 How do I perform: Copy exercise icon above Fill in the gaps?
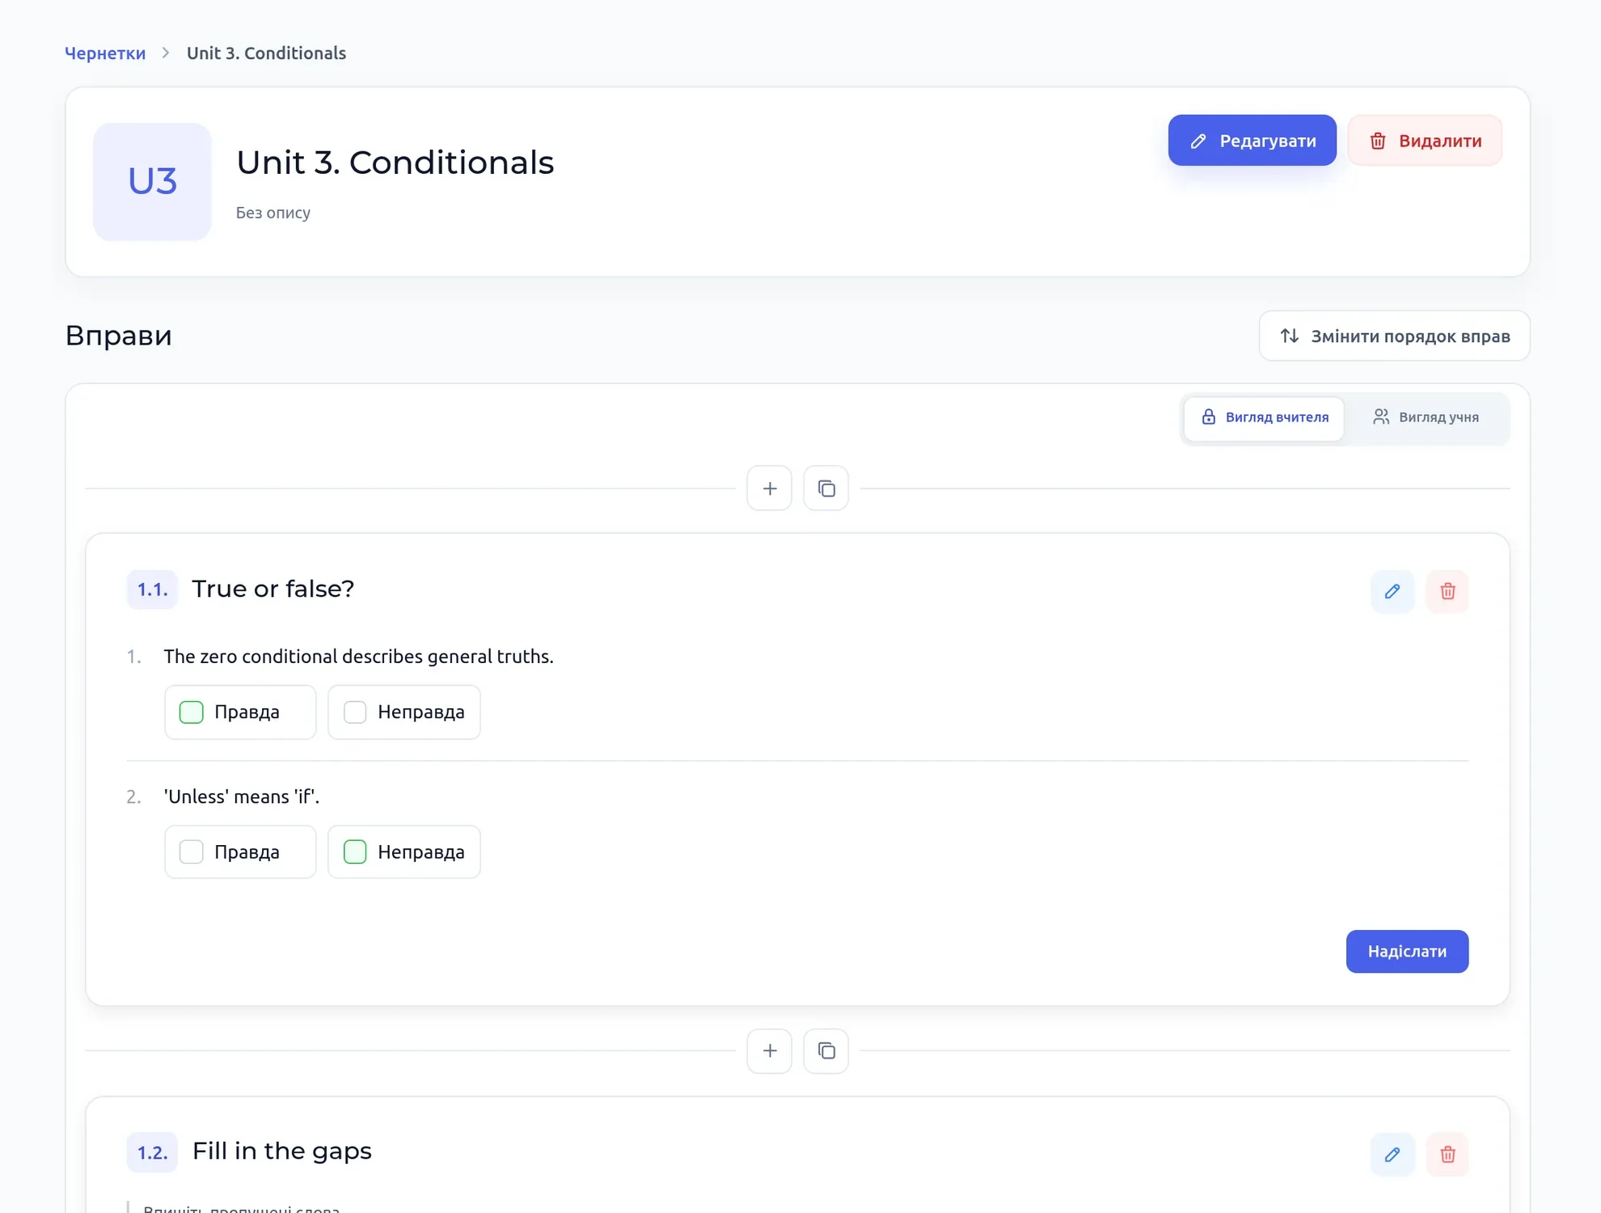pos(826,1050)
